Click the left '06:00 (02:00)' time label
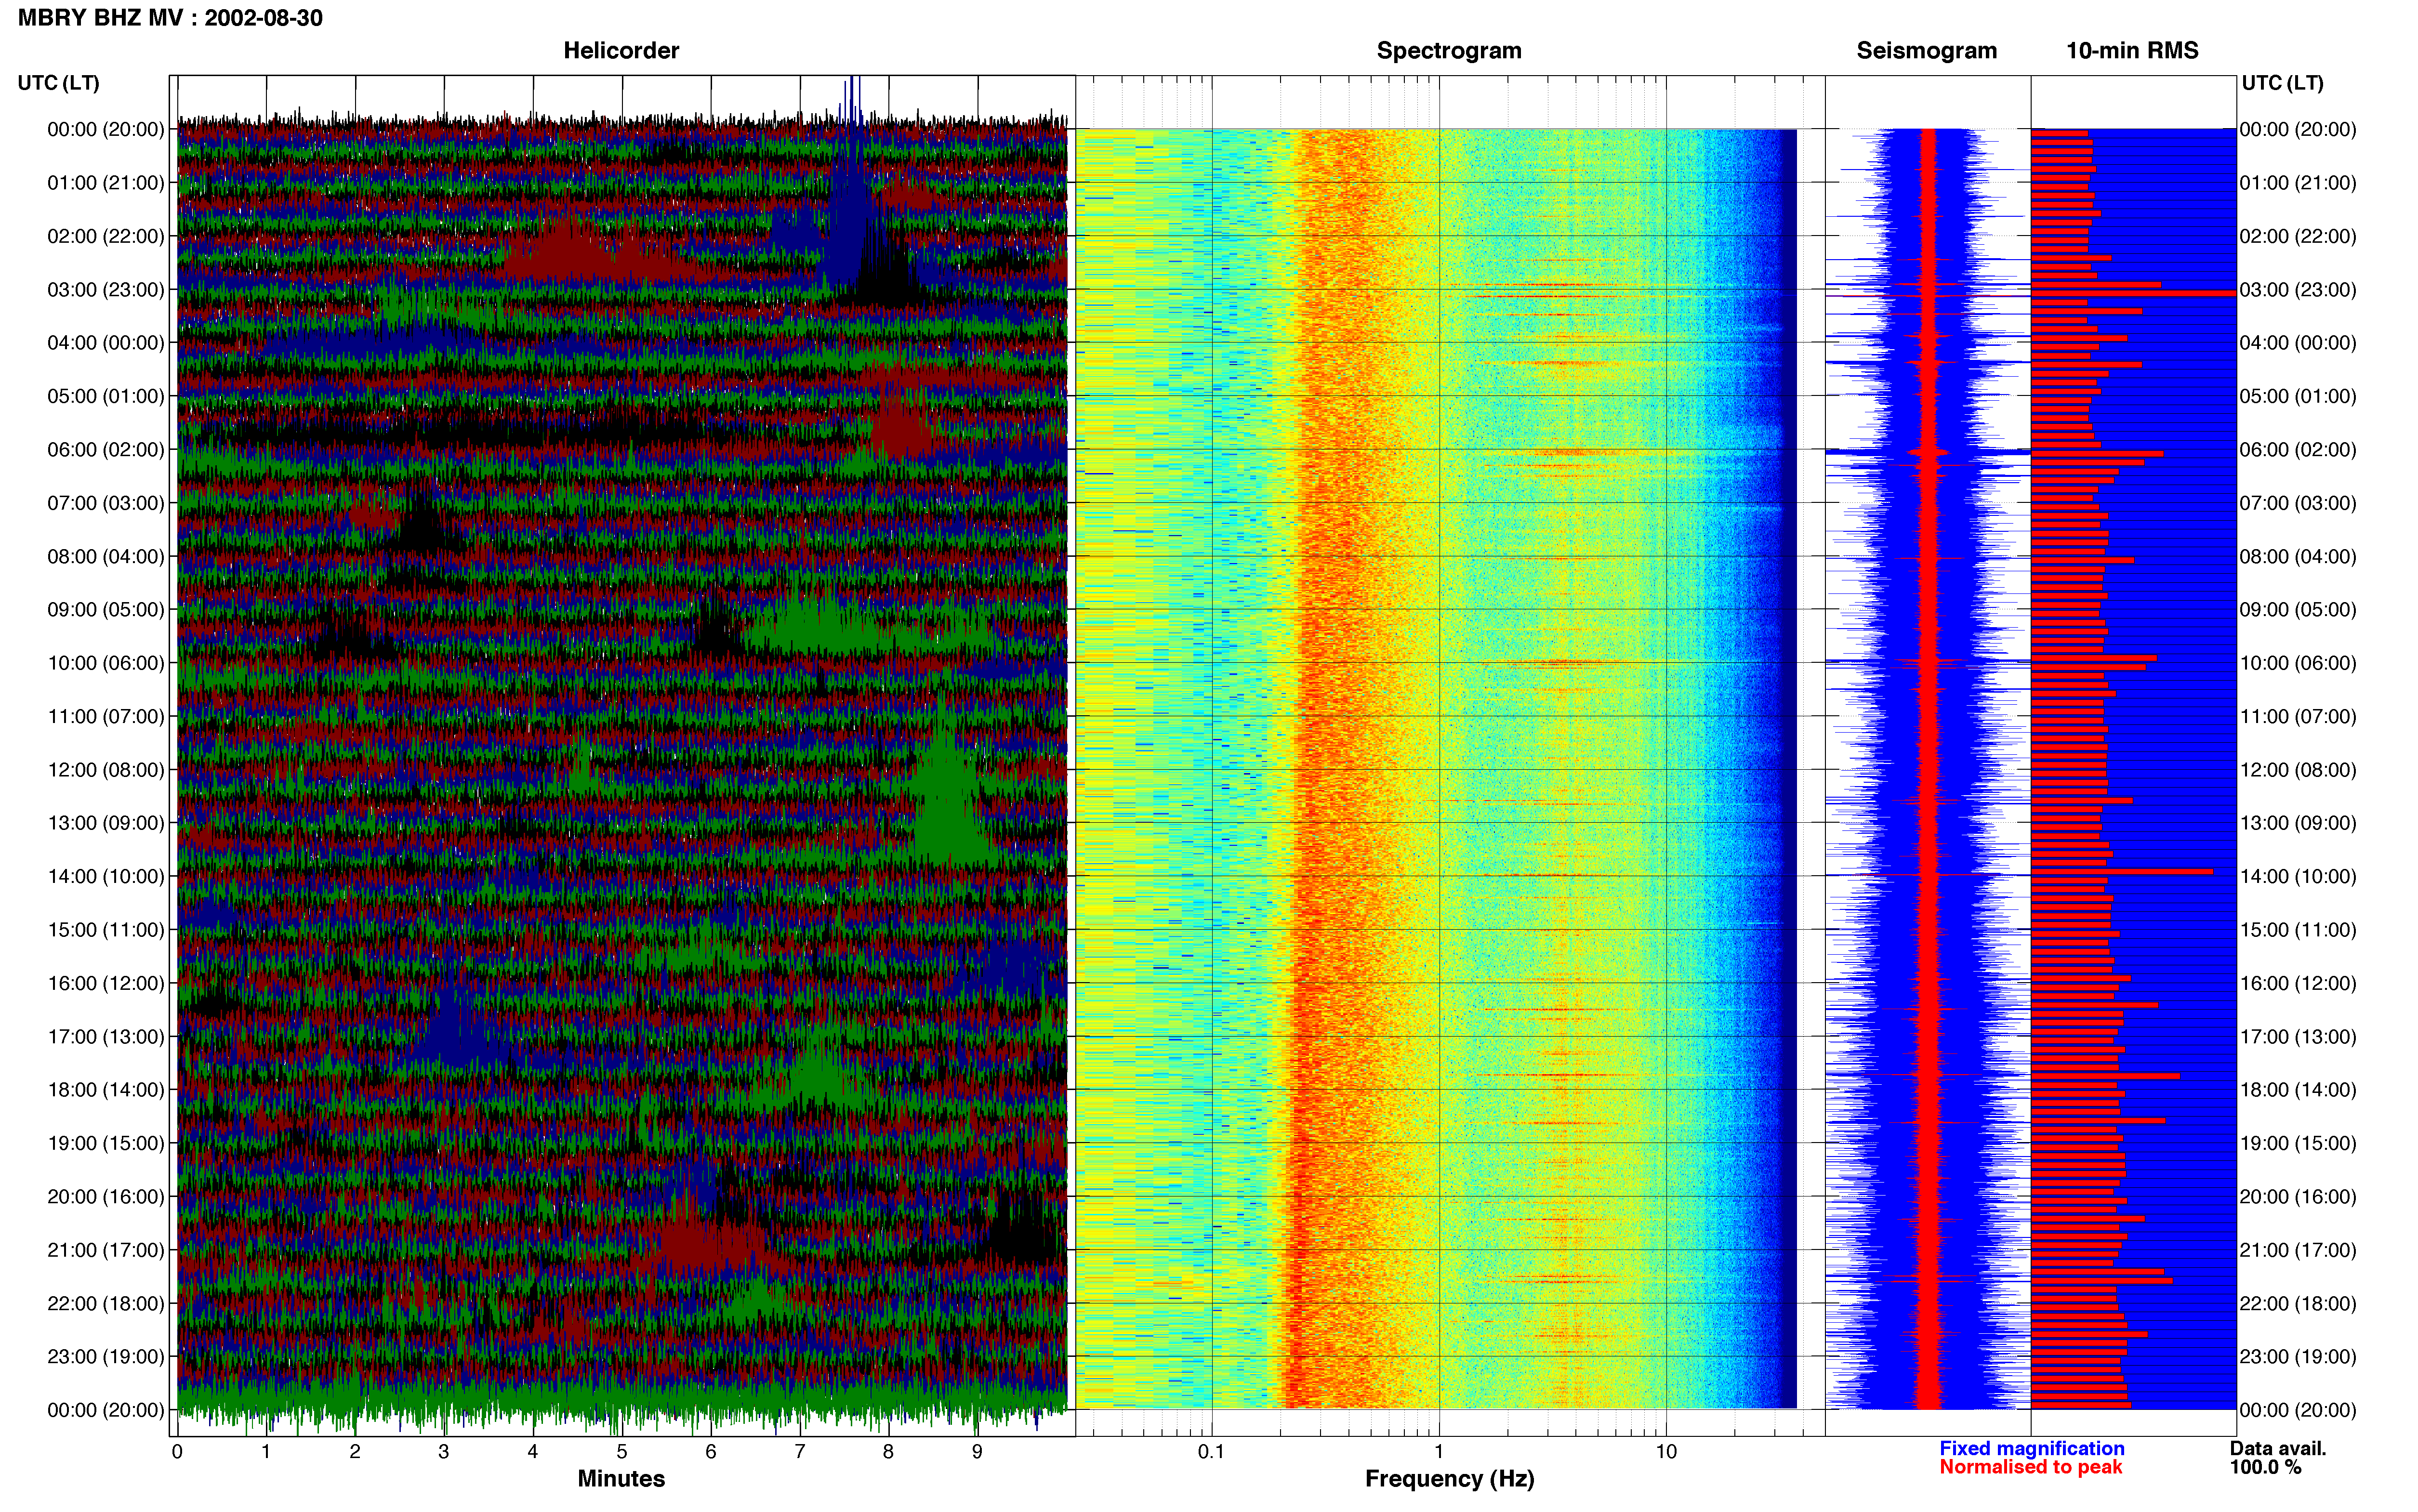The height and width of the screenshot is (1512, 2418). point(106,450)
